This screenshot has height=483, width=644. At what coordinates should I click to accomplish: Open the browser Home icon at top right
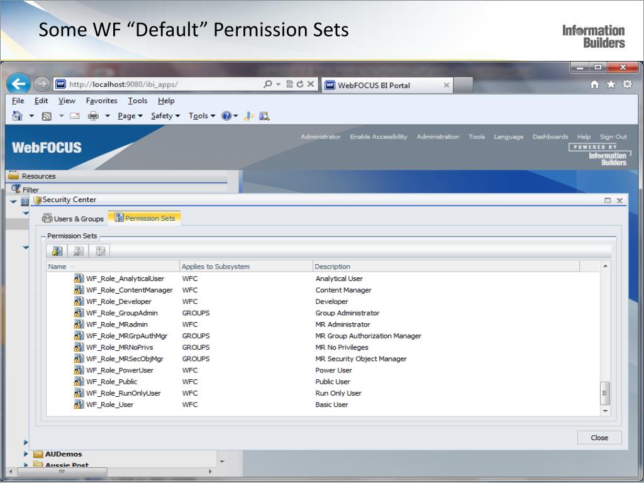[594, 84]
